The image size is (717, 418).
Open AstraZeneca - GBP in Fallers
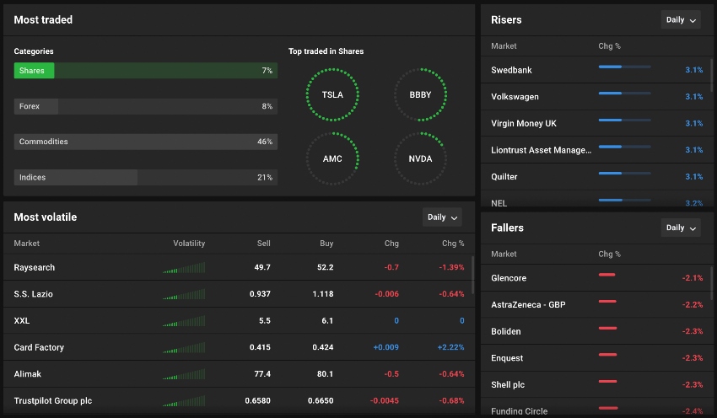click(596, 305)
